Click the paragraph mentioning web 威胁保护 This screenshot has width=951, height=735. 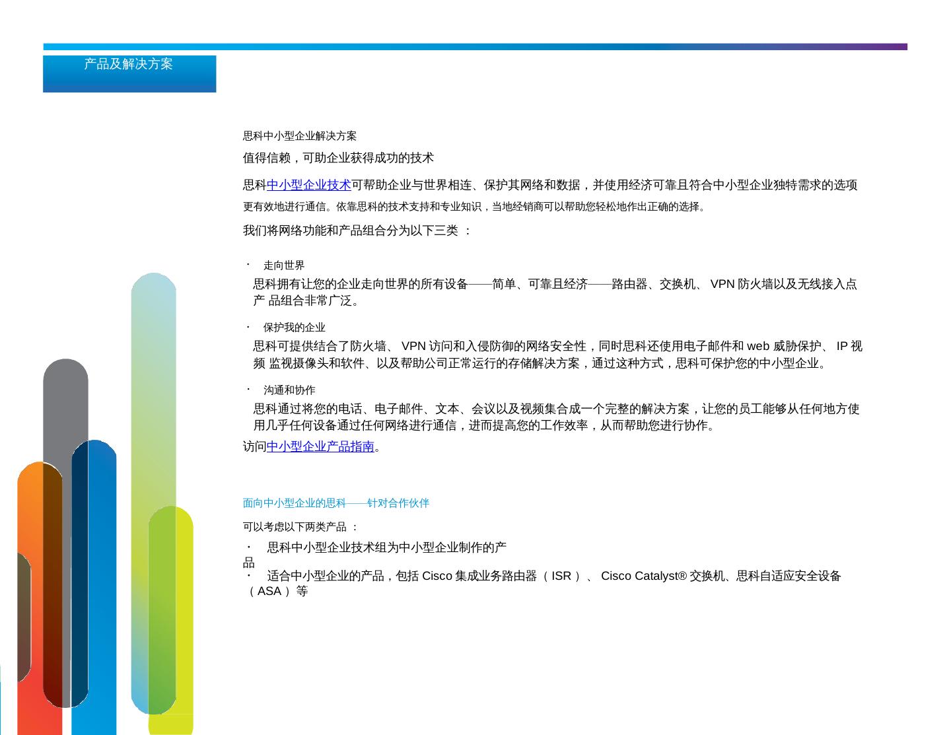click(557, 355)
